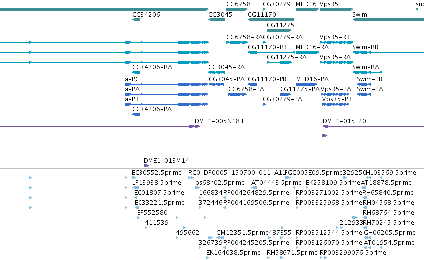Click the CG3045 gene label

(x=220, y=15)
